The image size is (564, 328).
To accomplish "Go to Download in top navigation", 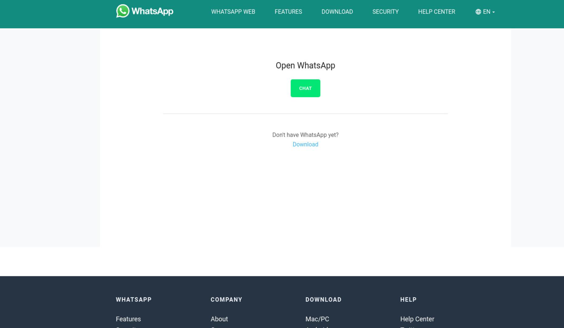I will [337, 12].
